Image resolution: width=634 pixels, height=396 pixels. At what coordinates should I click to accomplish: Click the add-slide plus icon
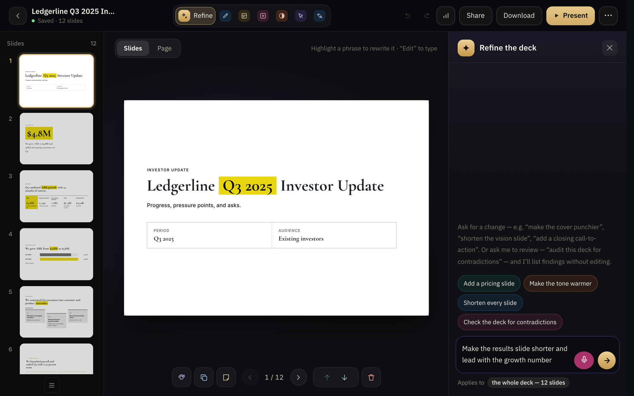263,16
